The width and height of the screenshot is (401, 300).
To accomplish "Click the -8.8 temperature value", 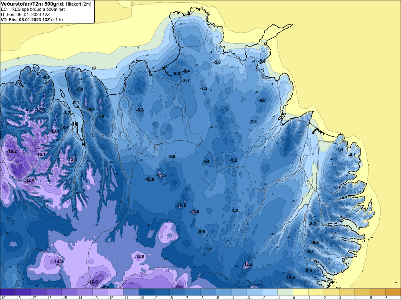I will [172, 156].
